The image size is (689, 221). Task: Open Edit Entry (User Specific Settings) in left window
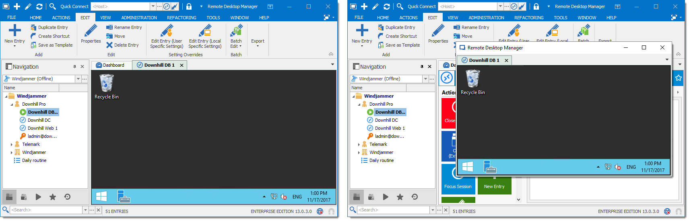(167, 37)
